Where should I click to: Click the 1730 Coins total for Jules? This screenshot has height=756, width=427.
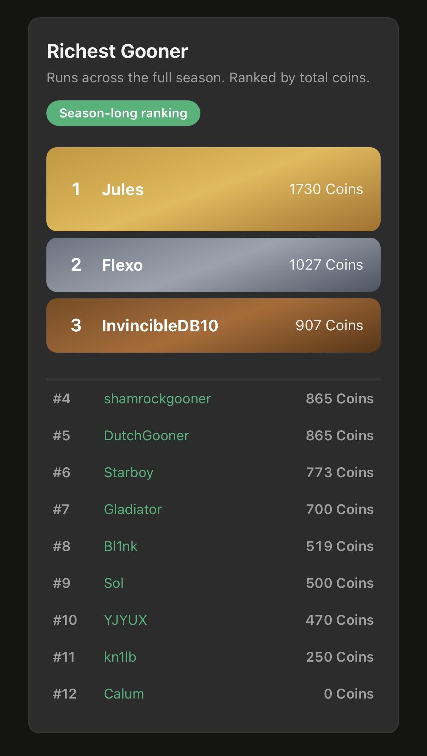point(326,189)
